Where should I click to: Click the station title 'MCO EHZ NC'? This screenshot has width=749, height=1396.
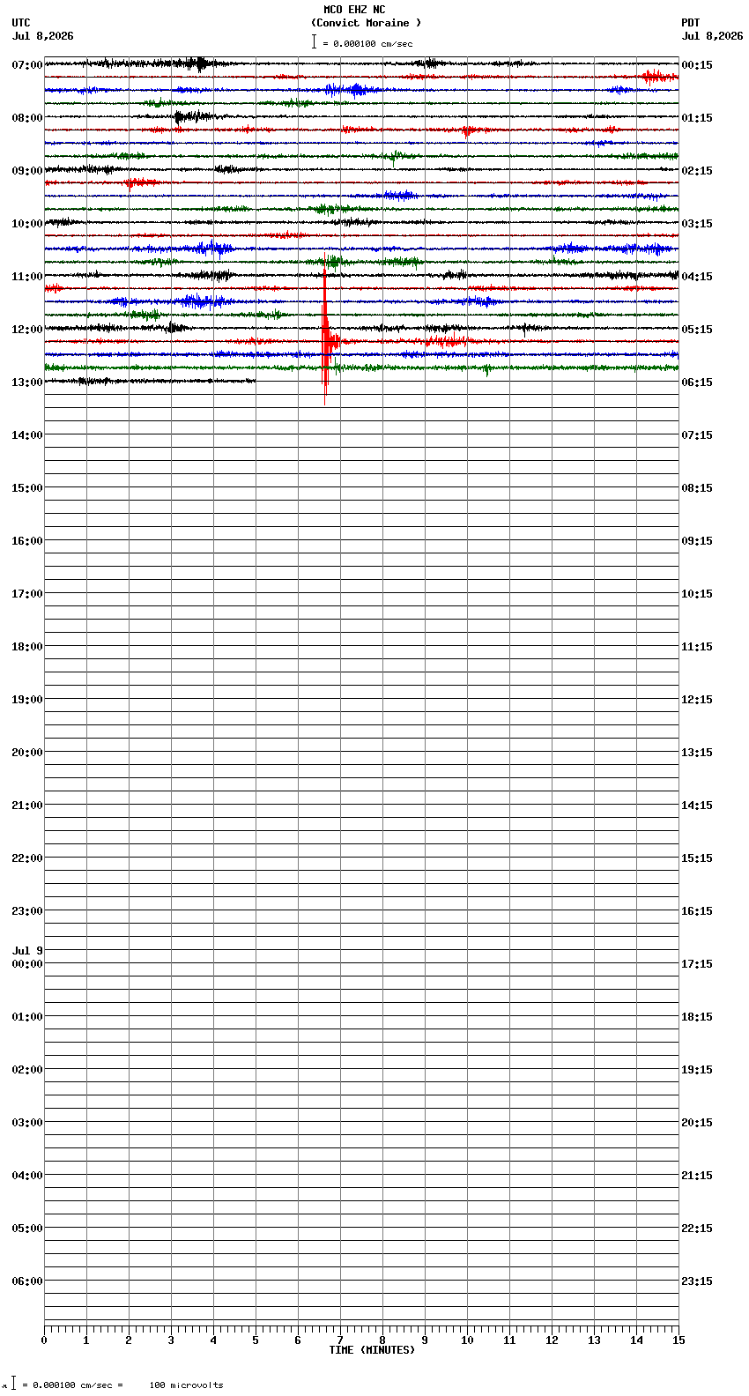point(354,10)
